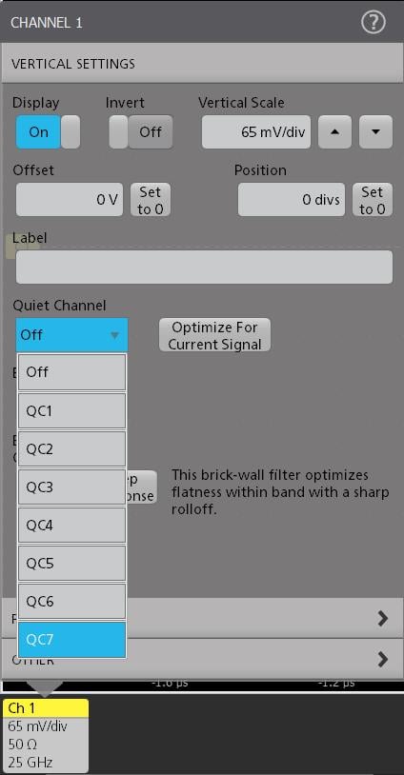Collapse the Quiet Channel dropdown
Viewport: 404px width, 775px height.
pos(71,335)
